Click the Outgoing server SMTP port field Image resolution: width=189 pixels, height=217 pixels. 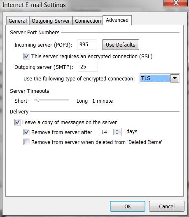[x=88, y=67]
